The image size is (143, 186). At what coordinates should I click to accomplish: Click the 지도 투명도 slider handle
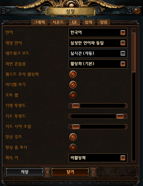click(120, 116)
